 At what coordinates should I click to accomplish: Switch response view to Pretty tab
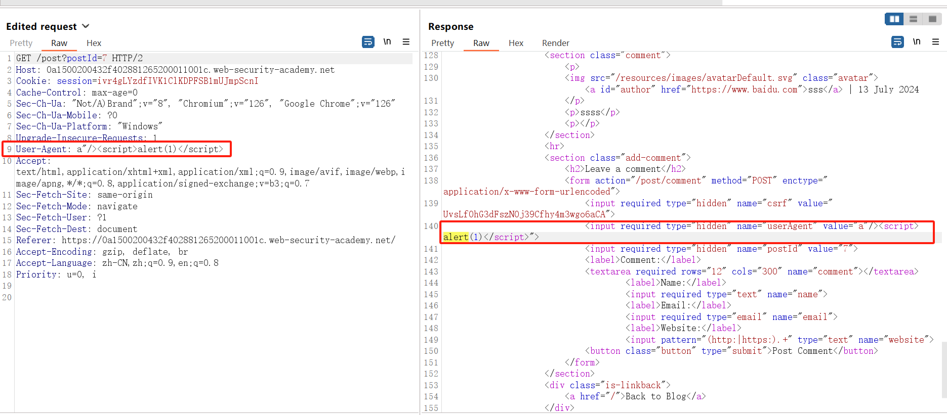(x=442, y=43)
